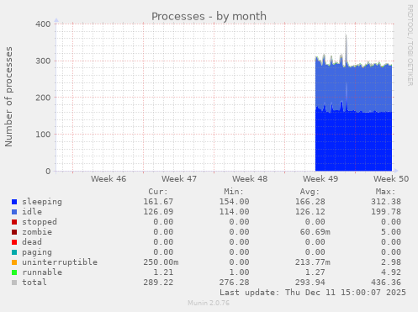Click the "Max:" column header
This screenshot has width=418, height=312.
pos(385,192)
